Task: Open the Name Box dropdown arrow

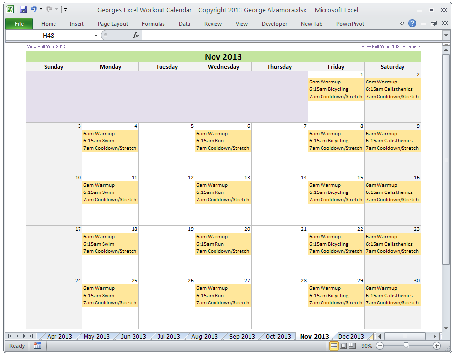Action: click(96, 35)
